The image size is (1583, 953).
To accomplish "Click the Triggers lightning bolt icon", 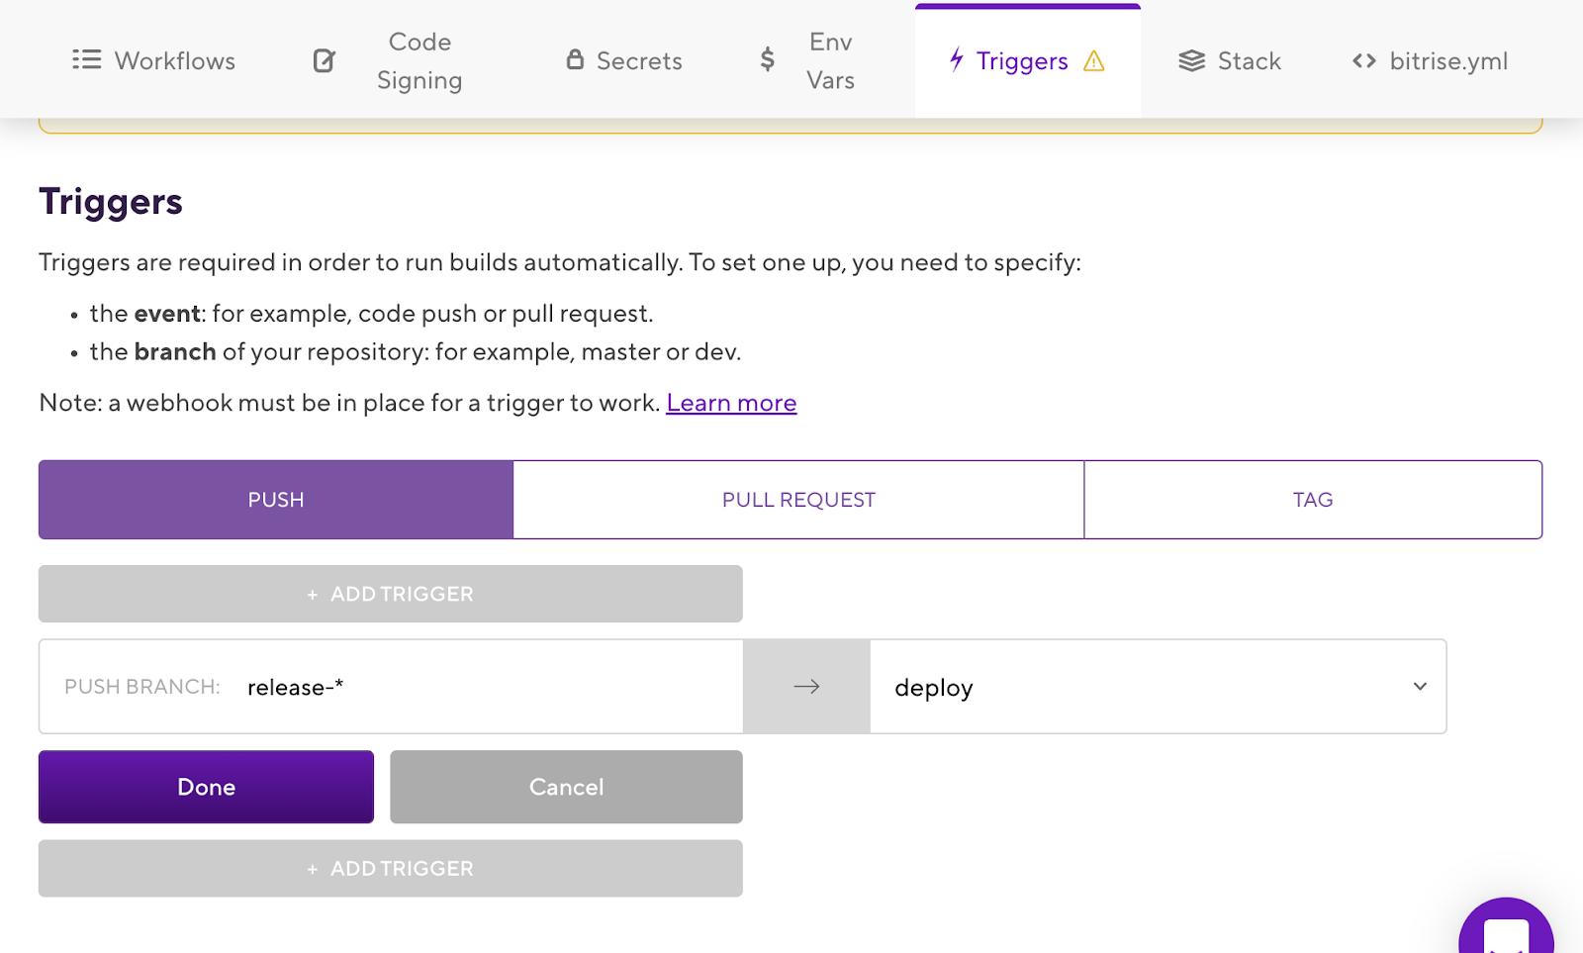I will [x=956, y=60].
